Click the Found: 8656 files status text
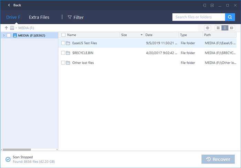Image resolution: width=241 pixels, height=168 pixels. (x=34, y=161)
